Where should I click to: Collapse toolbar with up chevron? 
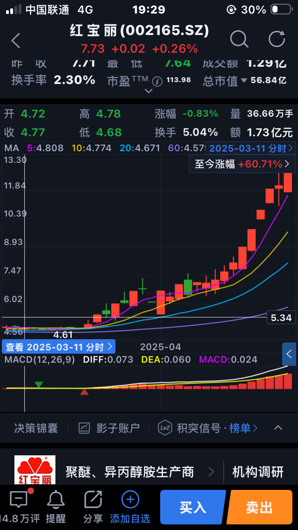point(278,428)
